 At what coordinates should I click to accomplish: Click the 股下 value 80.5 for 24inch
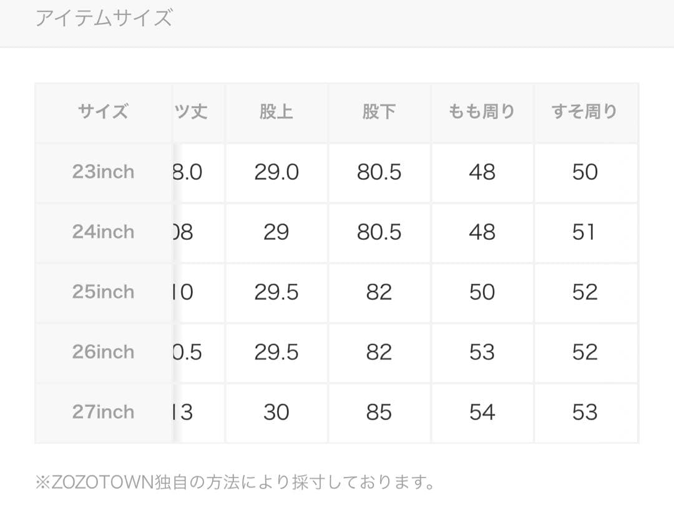coord(379,232)
